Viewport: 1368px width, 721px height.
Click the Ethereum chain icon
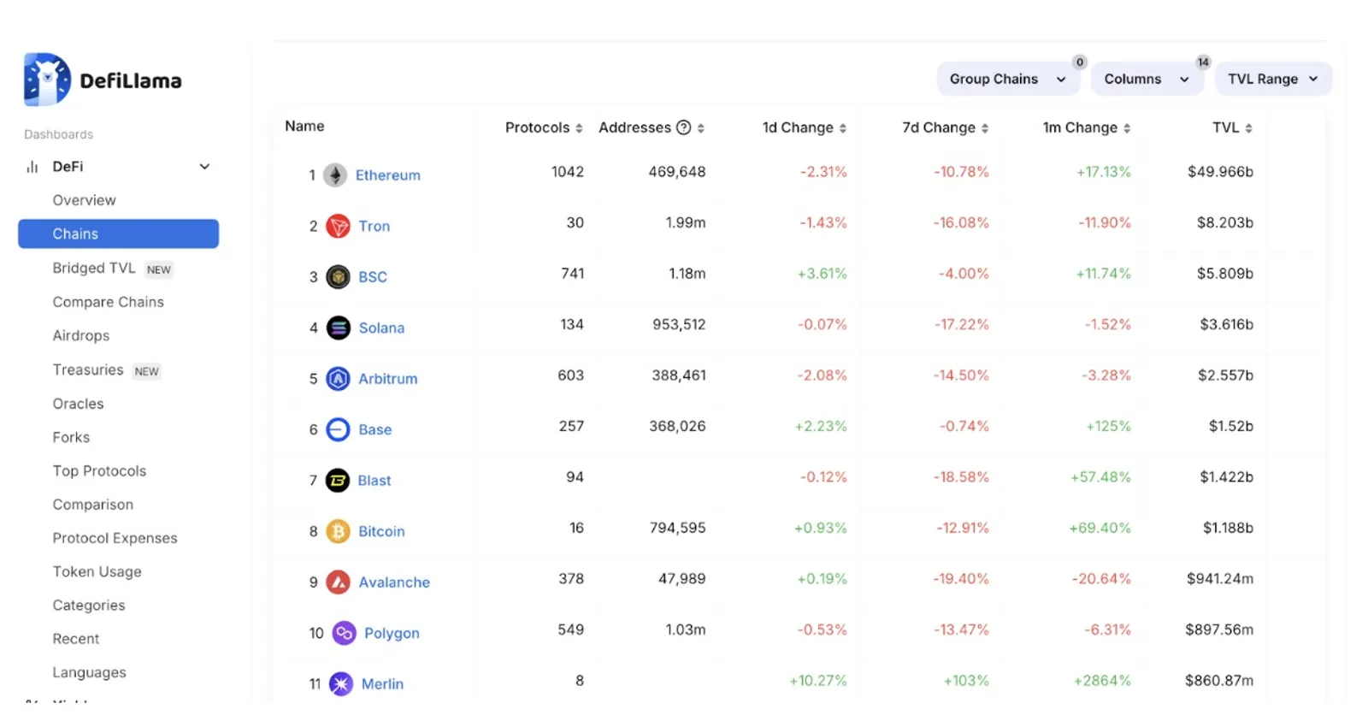coord(335,175)
